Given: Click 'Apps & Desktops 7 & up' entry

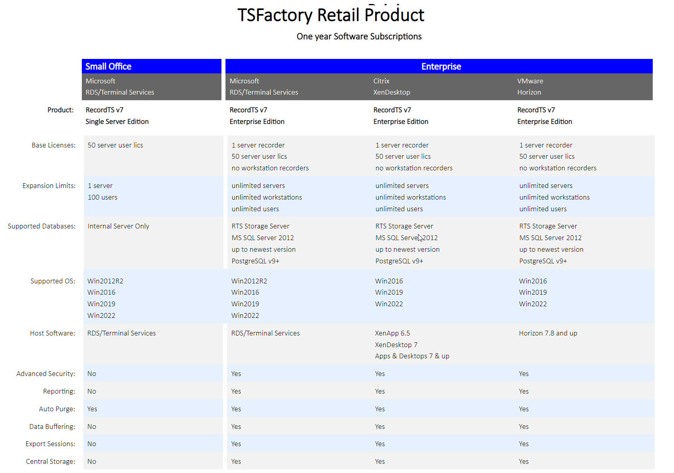Looking at the screenshot, I should pos(412,356).
